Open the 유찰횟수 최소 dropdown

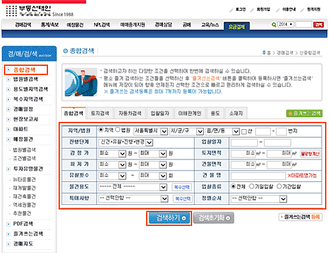[112, 175]
